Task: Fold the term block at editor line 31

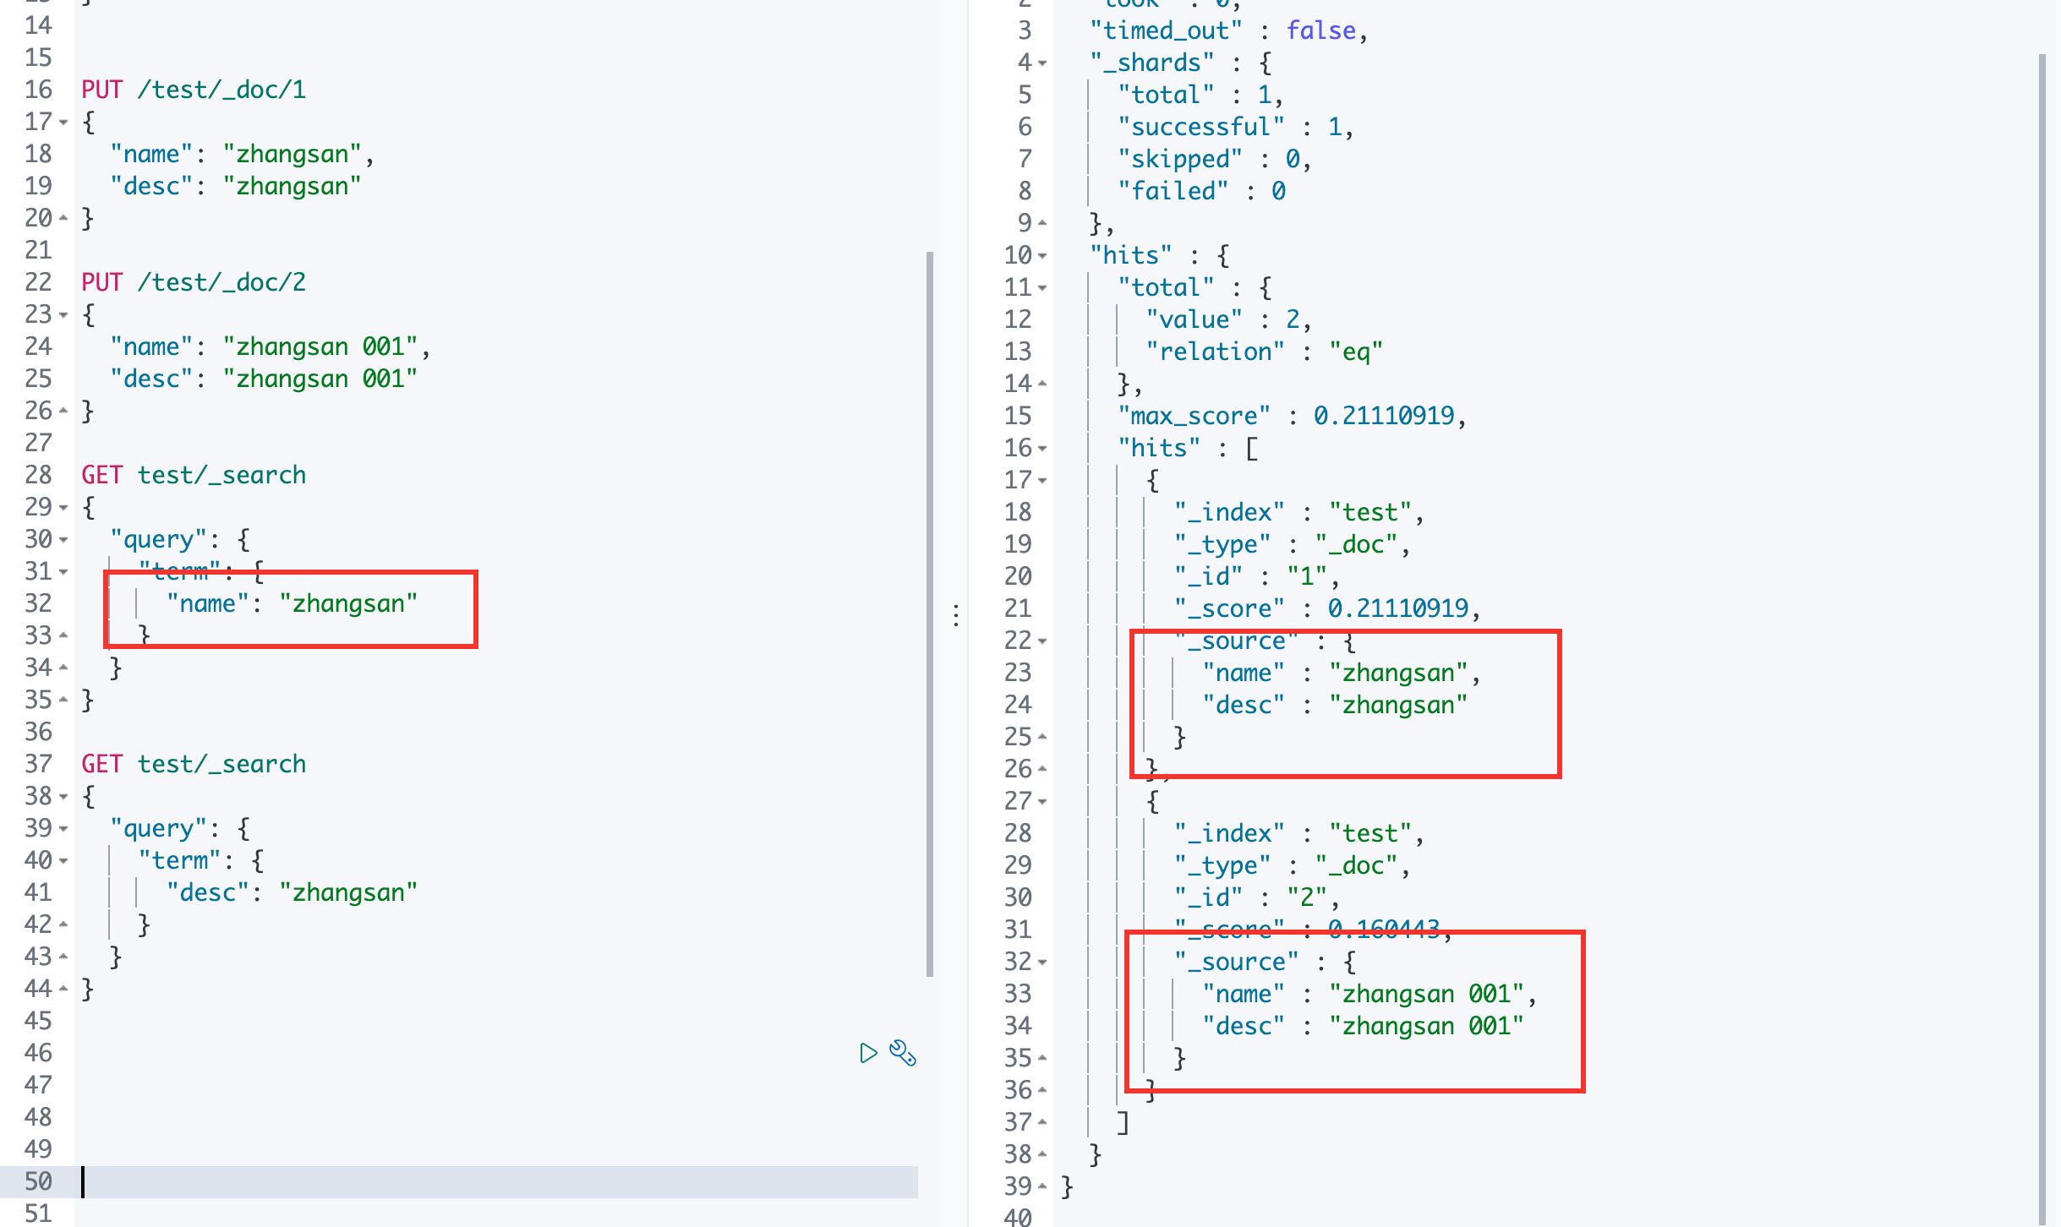Action: point(63,572)
